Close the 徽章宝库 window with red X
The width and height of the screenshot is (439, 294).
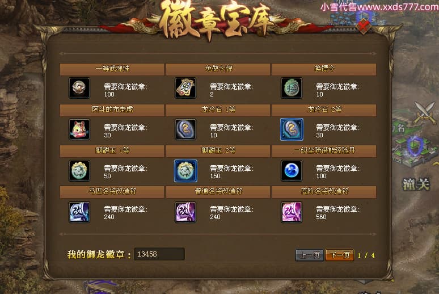point(364,26)
